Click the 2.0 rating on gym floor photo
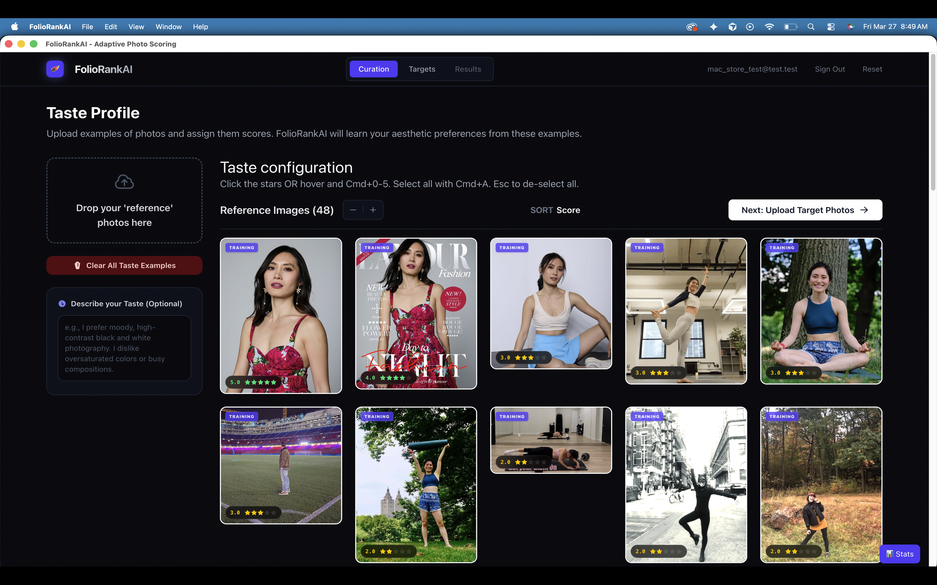 coord(523,462)
